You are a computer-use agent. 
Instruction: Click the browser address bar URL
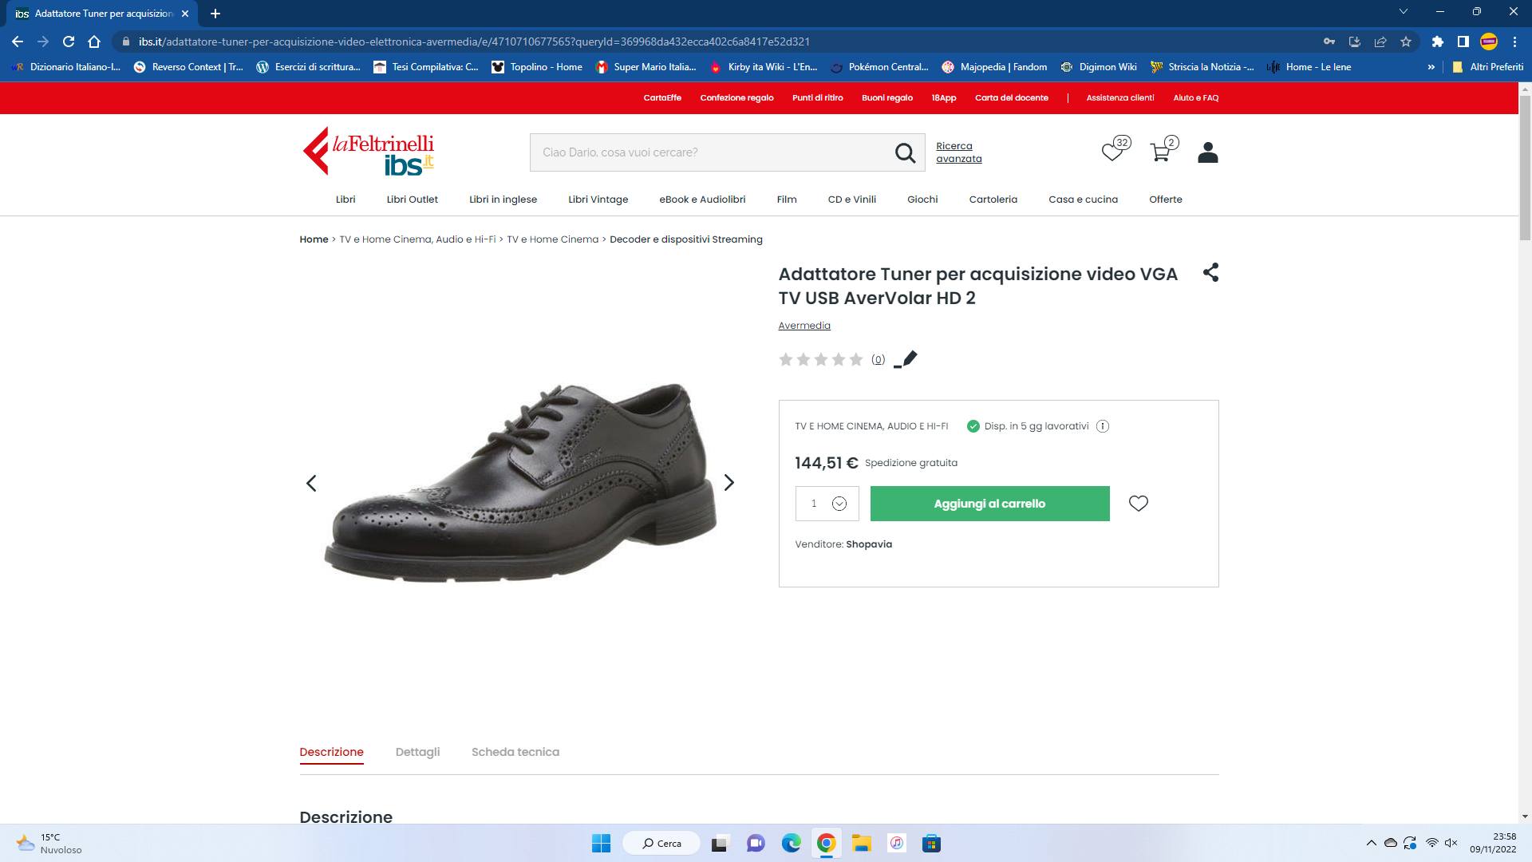coord(474,42)
